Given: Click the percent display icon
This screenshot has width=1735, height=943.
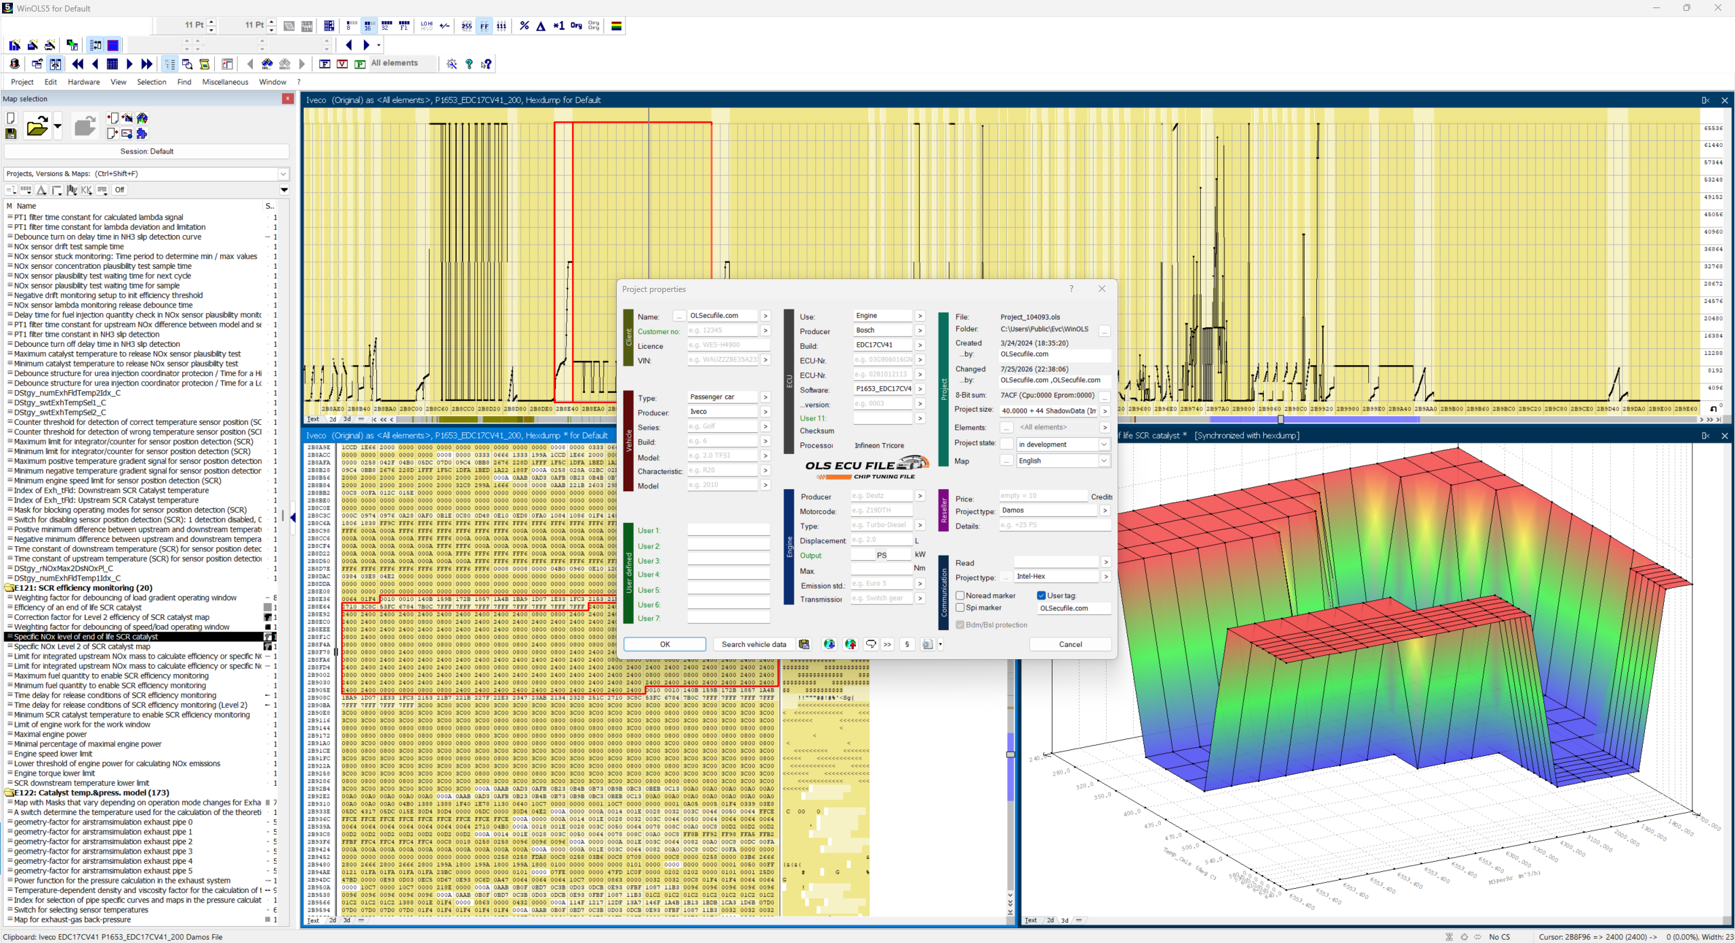Looking at the screenshot, I should coord(524,26).
